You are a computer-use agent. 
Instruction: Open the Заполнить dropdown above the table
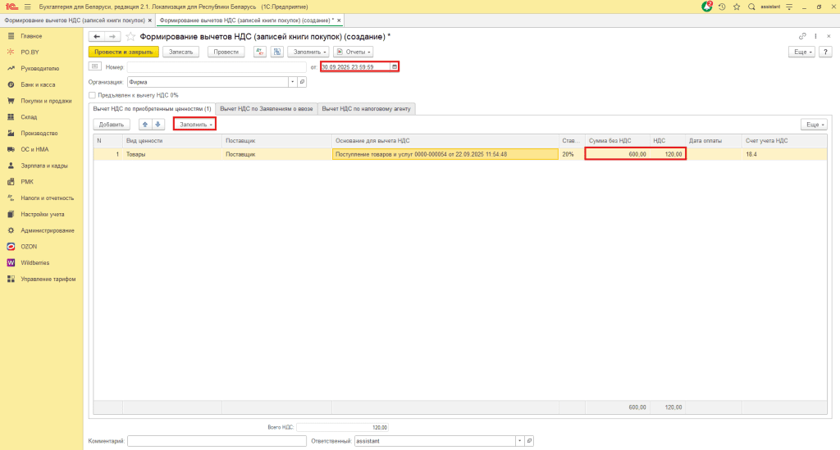pyautogui.click(x=194, y=125)
